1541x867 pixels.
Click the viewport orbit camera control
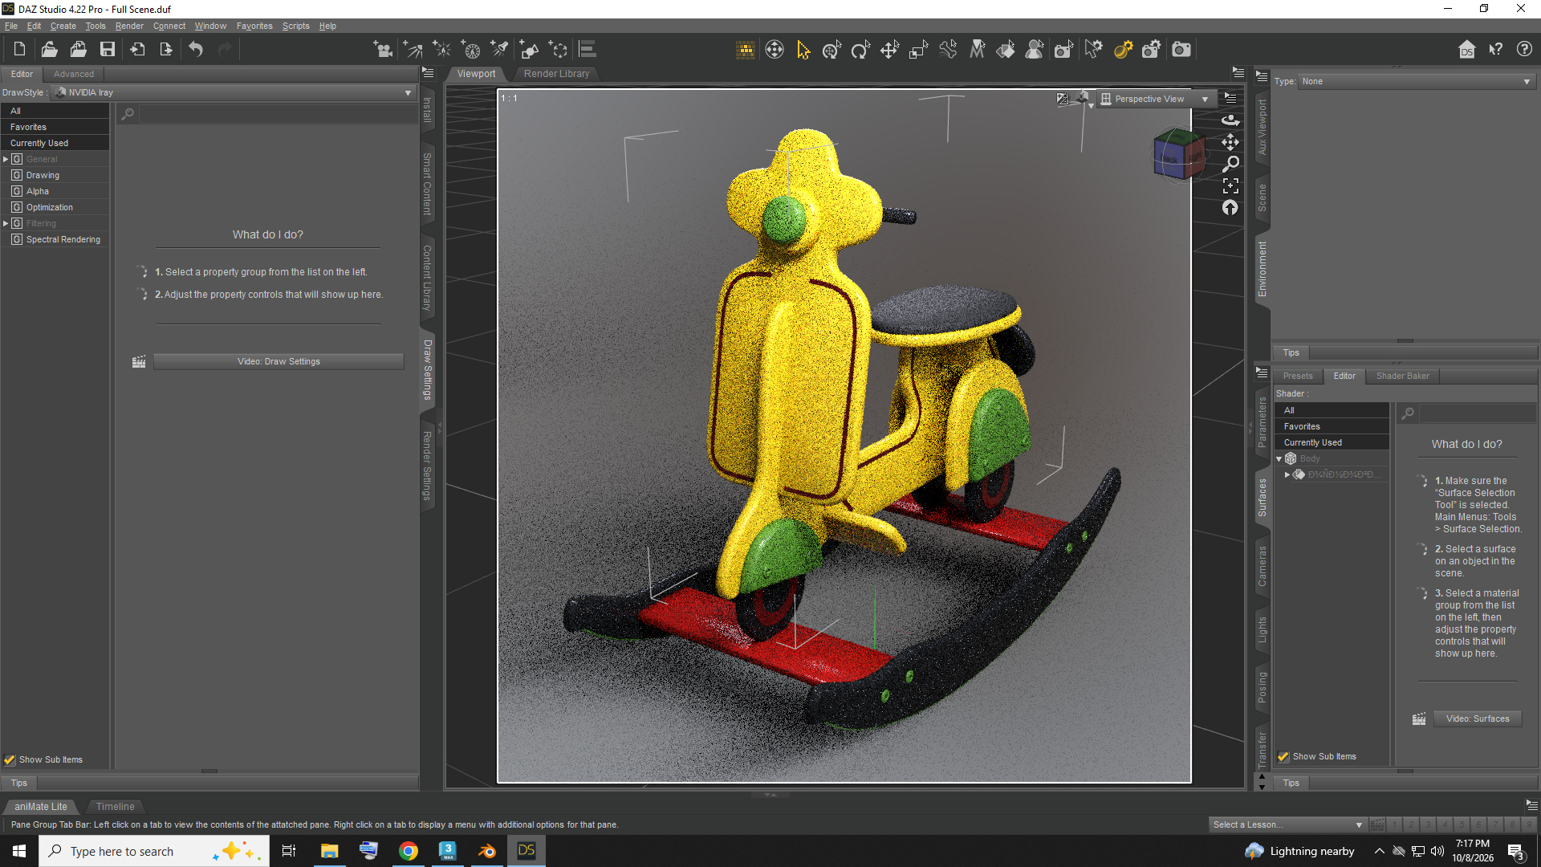(1230, 120)
